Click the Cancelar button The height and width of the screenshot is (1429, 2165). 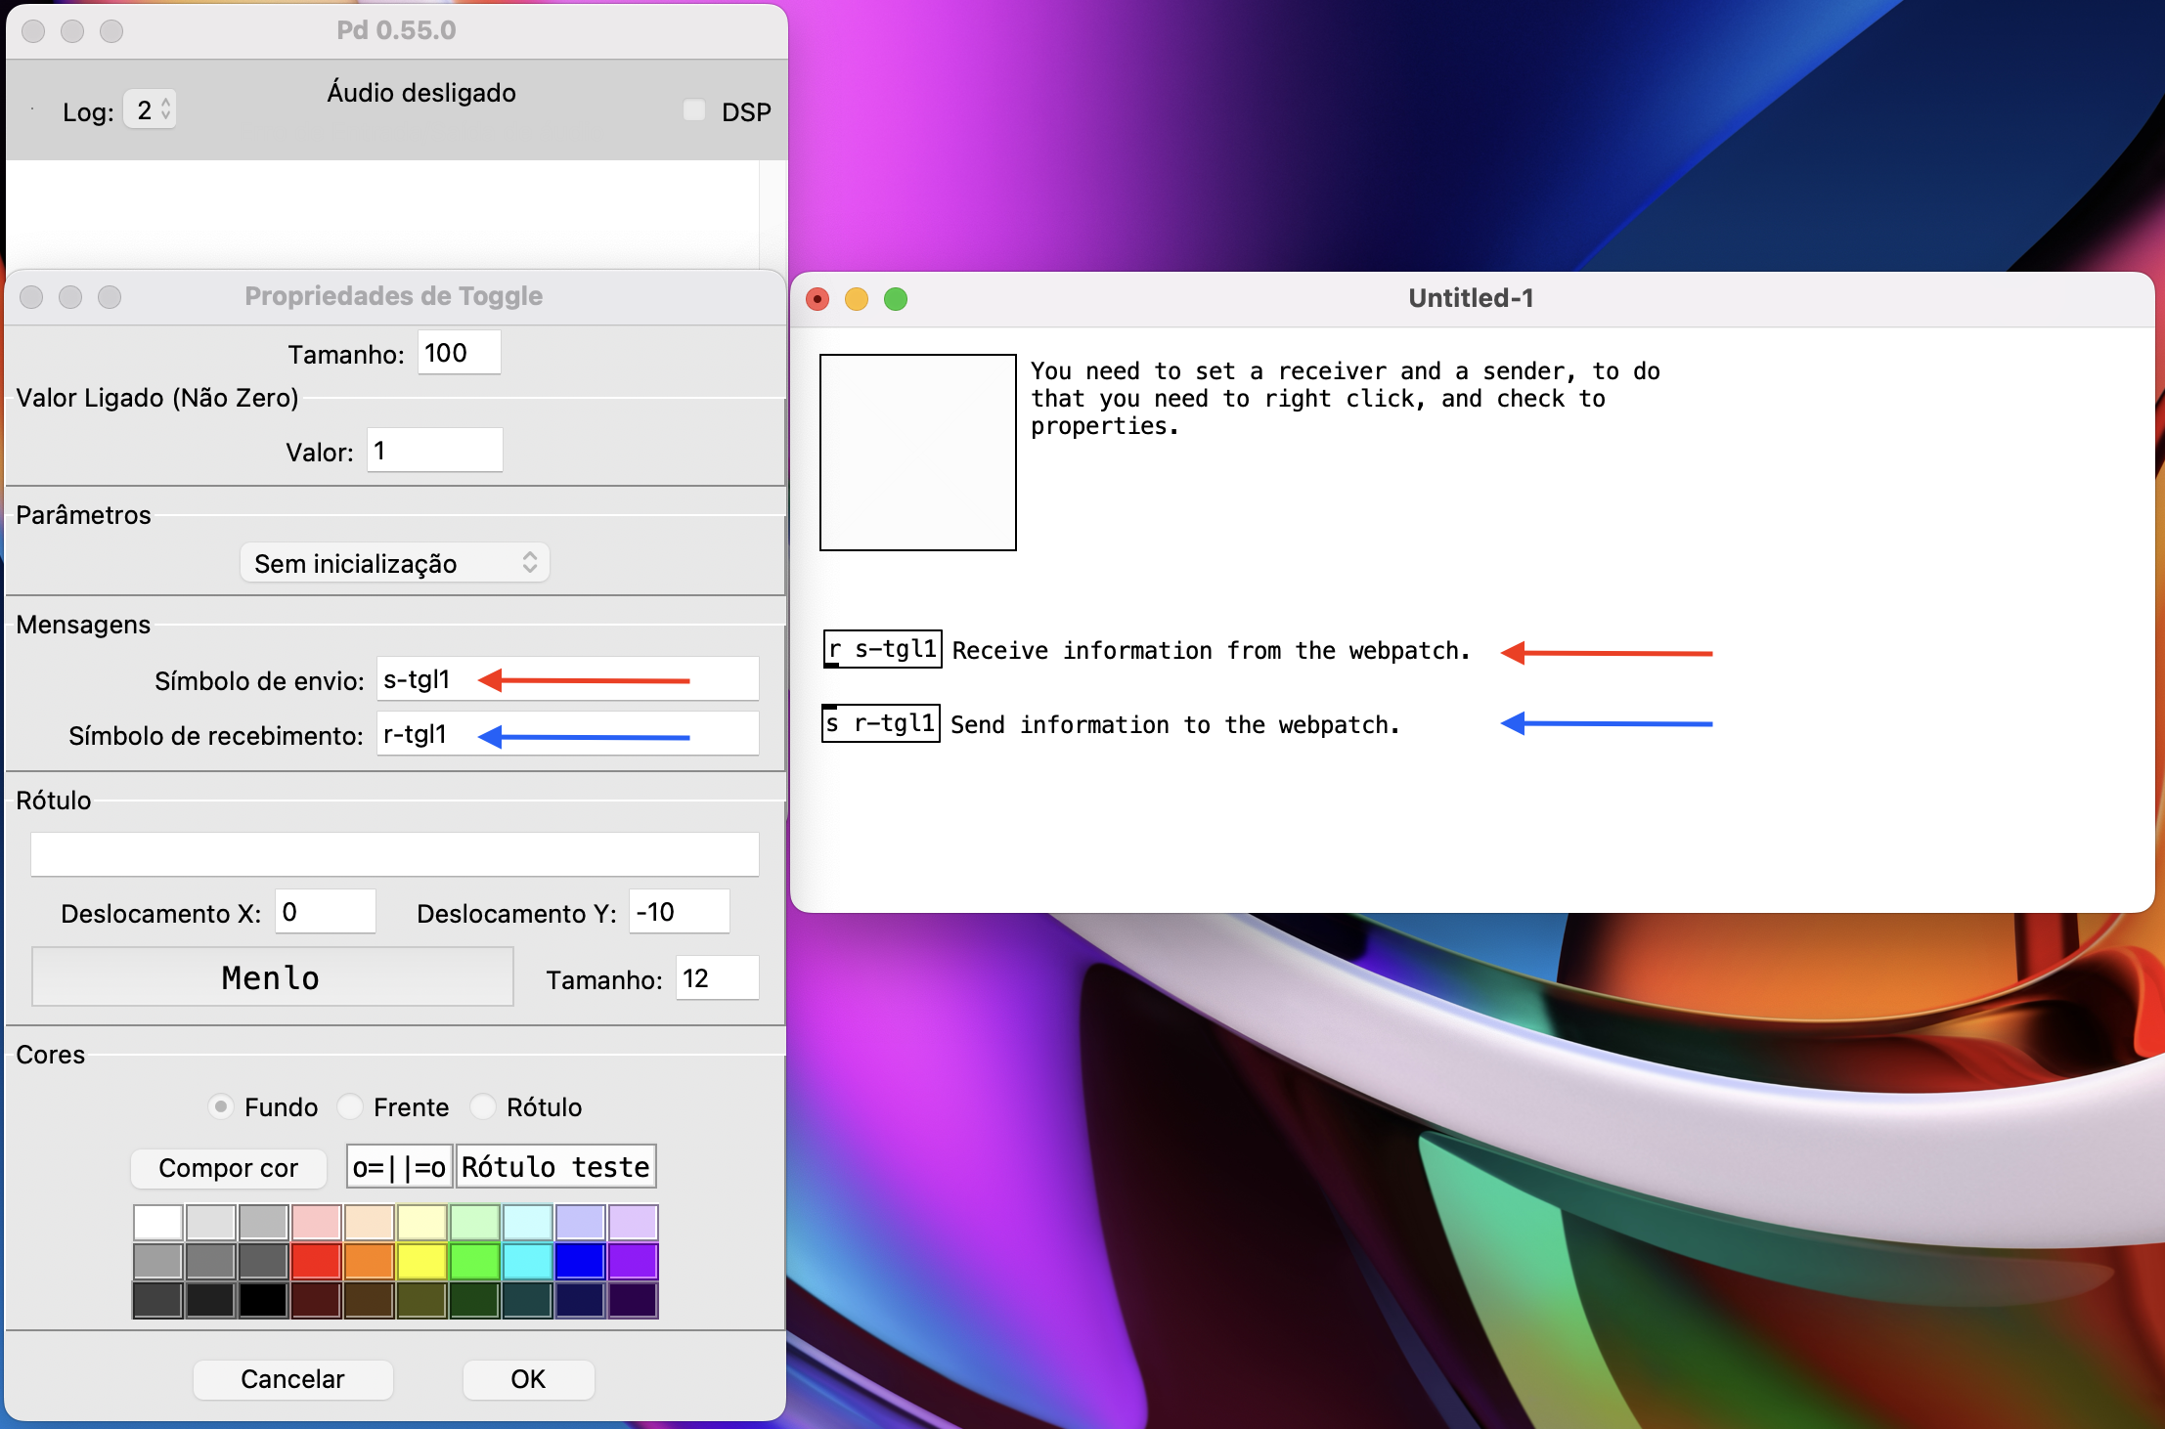click(292, 1379)
